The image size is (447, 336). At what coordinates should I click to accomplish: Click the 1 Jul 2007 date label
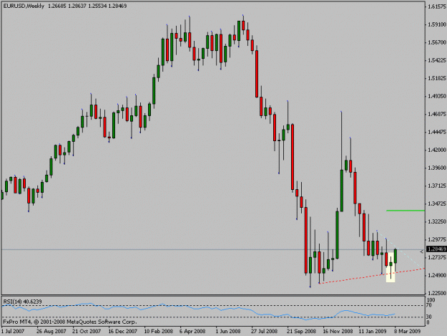coord(13,332)
